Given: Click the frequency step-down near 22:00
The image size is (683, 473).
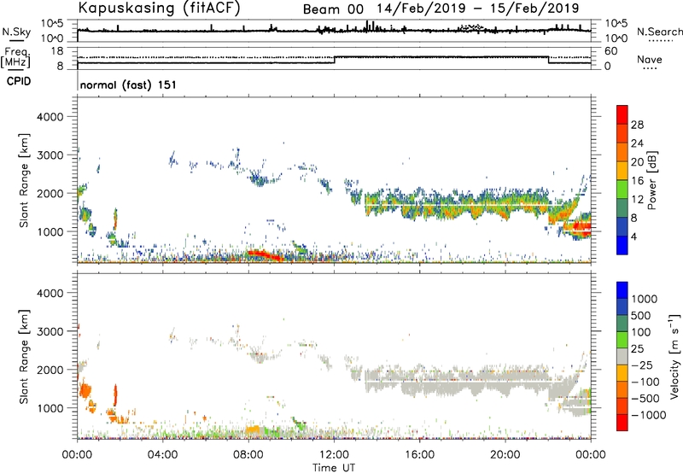Looking at the screenshot, I should [548, 60].
